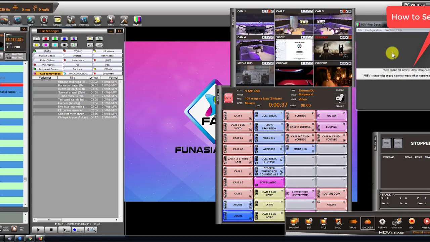This screenshot has height=242, width=430.
Task: Open SMART CAM icon
Action: pos(397,223)
